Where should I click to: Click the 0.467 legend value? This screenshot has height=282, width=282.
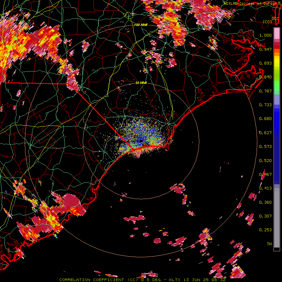265,175
